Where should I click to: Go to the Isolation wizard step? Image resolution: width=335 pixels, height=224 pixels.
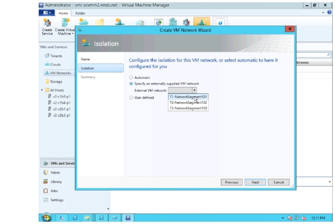[x=100, y=69]
